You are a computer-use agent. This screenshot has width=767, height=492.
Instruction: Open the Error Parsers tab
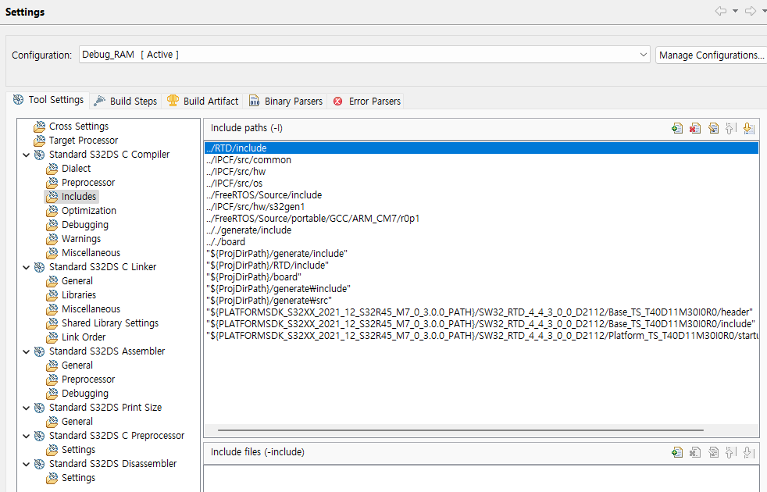(x=367, y=102)
